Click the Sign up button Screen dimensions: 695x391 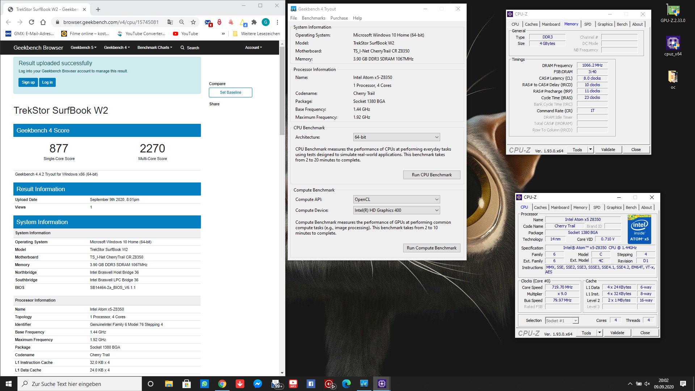tap(28, 83)
